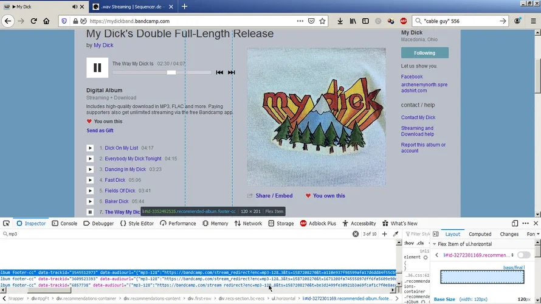Open the Network panel
The width and height of the screenshot is (541, 304).
(249, 224)
